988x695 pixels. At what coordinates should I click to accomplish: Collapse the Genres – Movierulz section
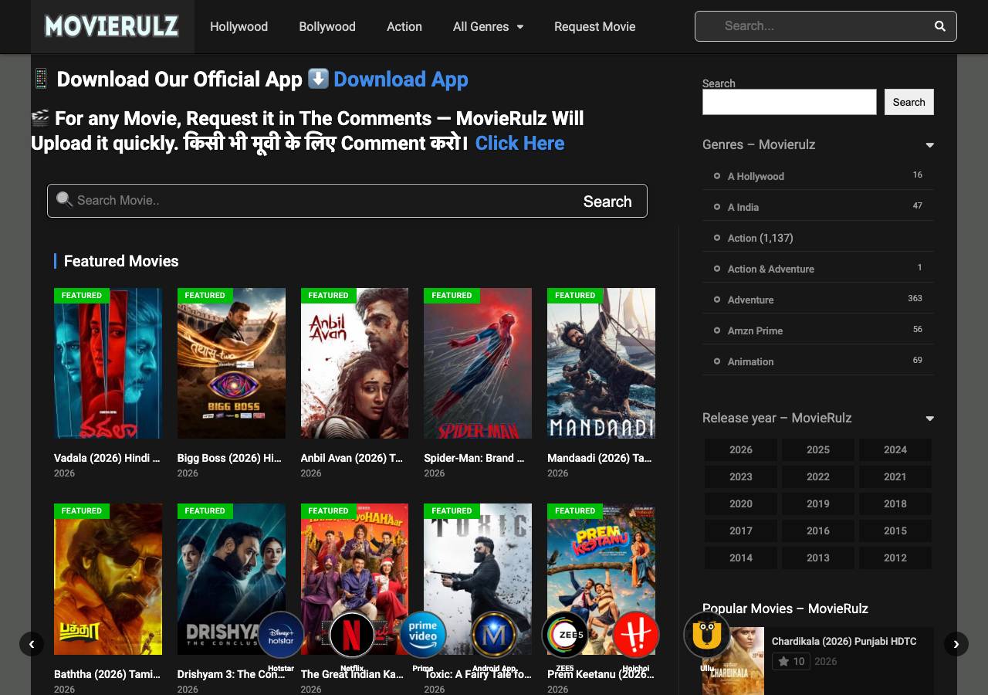(x=929, y=145)
